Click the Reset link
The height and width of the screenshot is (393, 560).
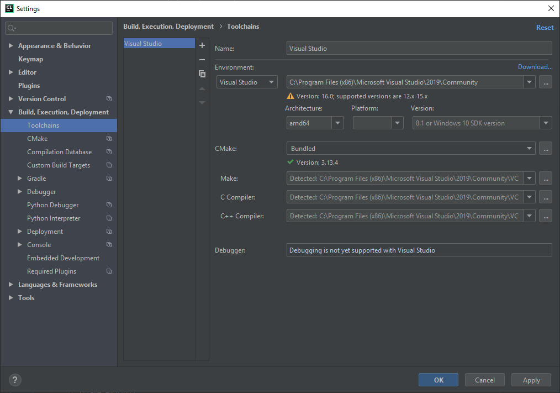pos(545,28)
